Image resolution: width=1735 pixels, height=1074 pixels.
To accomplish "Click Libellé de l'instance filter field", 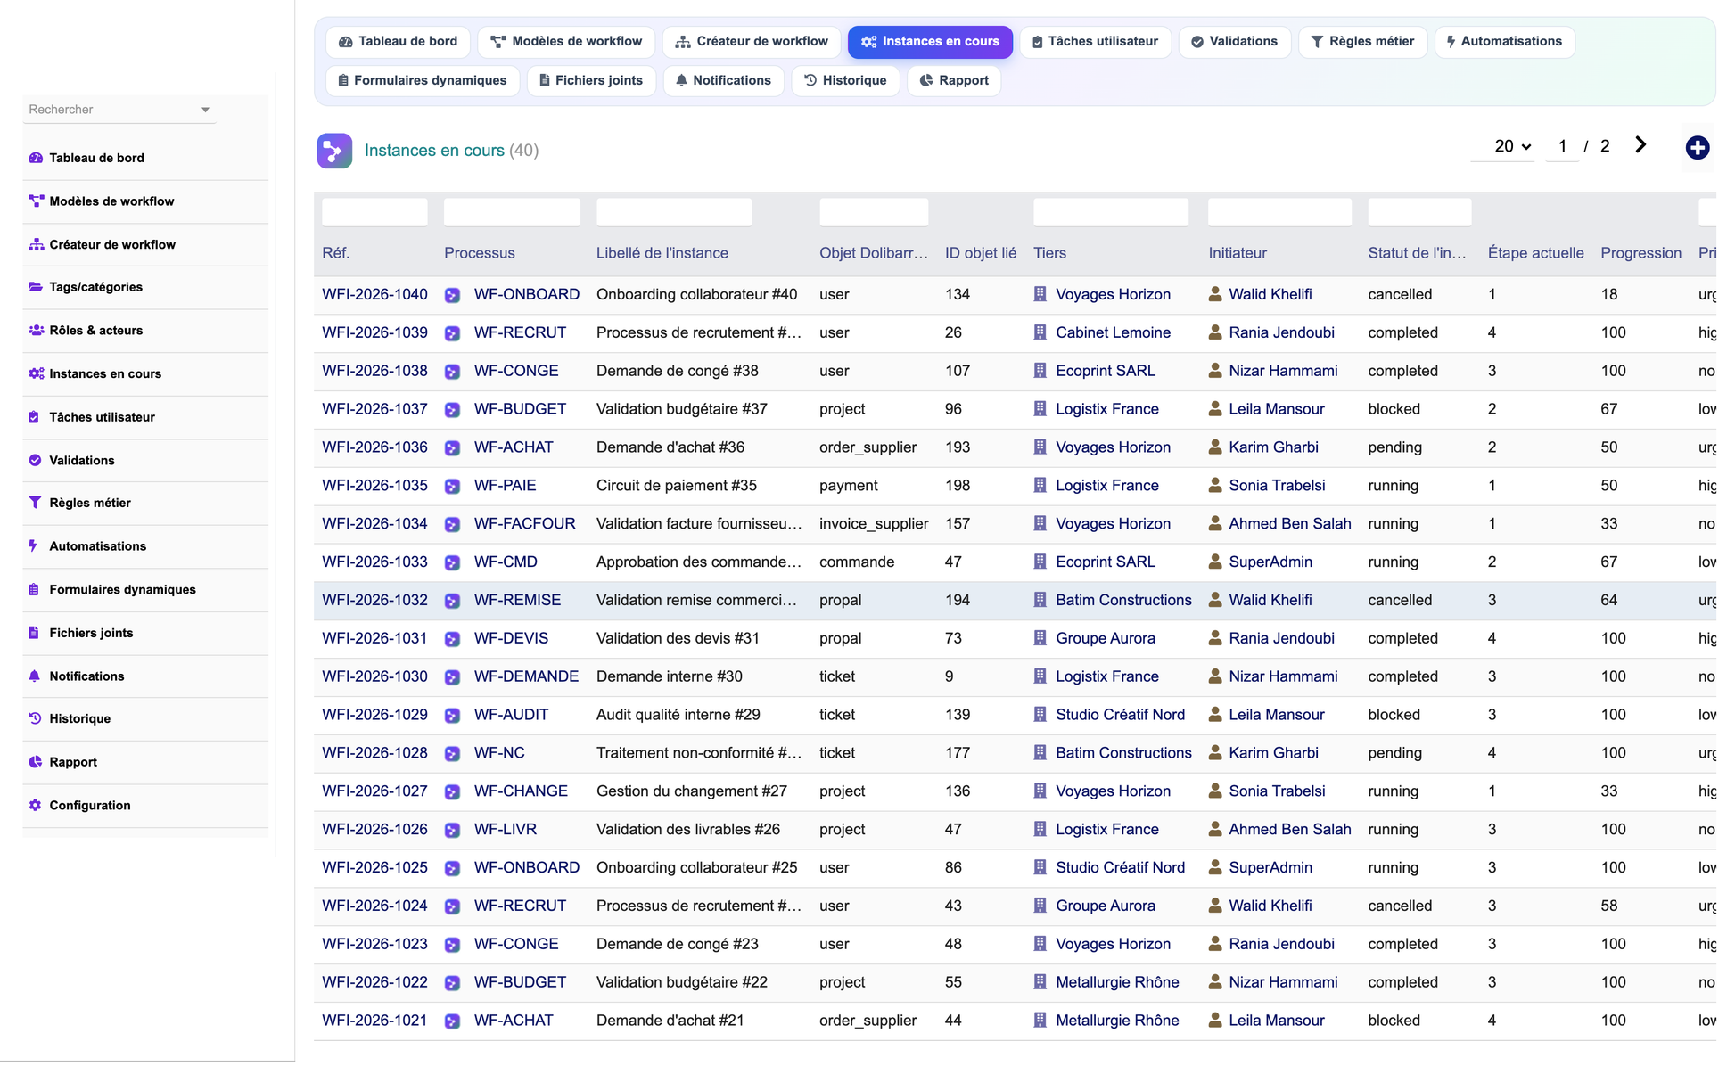I will tap(673, 212).
